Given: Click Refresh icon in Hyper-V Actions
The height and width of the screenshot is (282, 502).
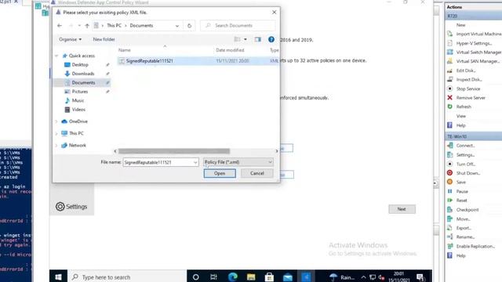Looking at the screenshot, I should 449,107.
